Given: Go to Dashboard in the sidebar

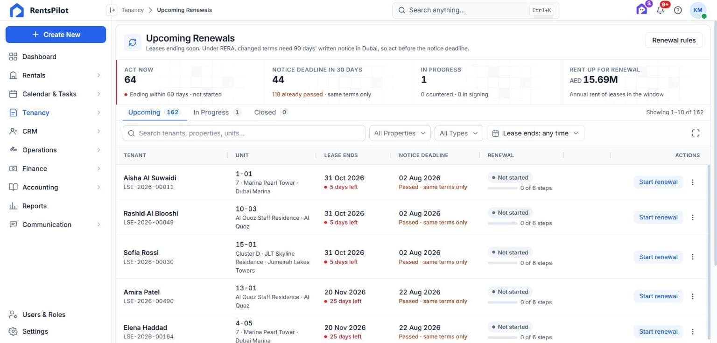Looking at the screenshot, I should coord(56,56).
